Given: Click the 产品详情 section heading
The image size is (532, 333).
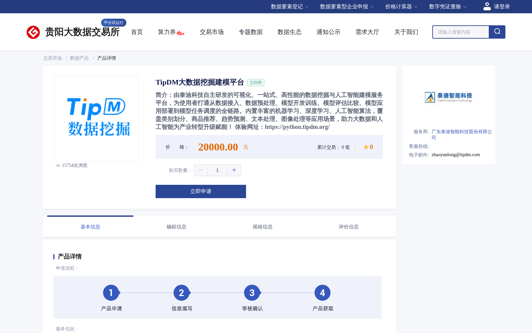Looking at the screenshot, I should pyautogui.click(x=70, y=256).
